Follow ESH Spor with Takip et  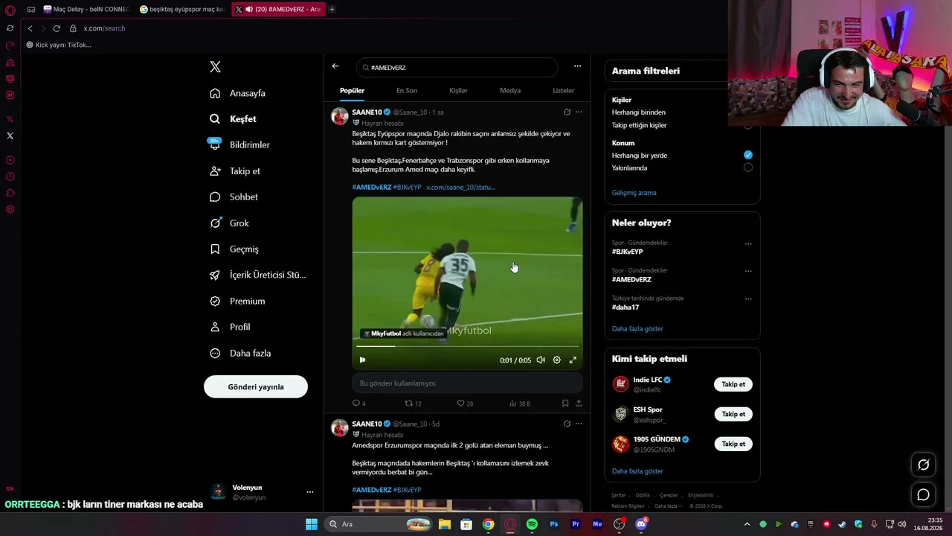733,414
